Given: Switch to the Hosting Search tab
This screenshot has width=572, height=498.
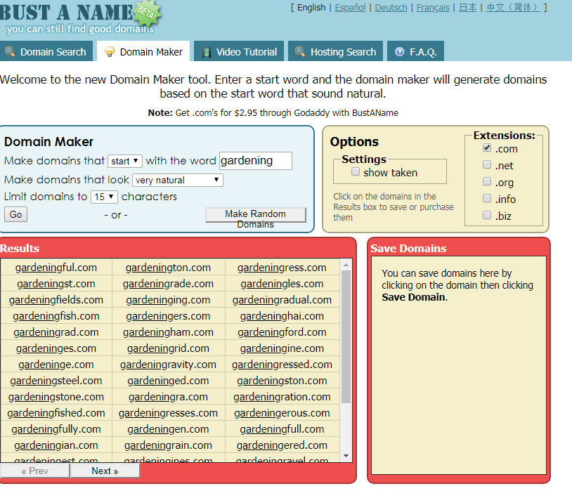Looking at the screenshot, I should (335, 51).
